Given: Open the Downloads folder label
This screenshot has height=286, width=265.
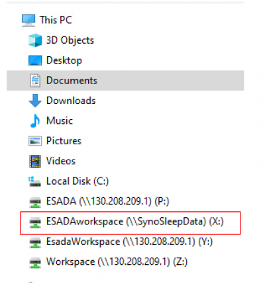Looking at the screenshot, I should (x=71, y=101).
